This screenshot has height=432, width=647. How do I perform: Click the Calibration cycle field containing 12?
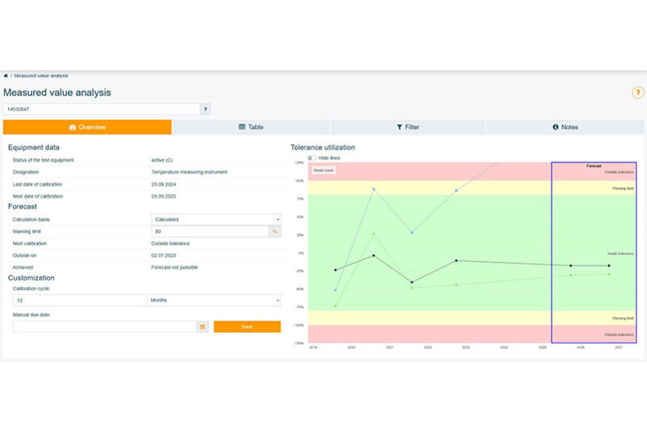pos(80,300)
